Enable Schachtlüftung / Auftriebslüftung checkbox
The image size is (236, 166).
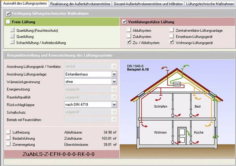(13, 42)
